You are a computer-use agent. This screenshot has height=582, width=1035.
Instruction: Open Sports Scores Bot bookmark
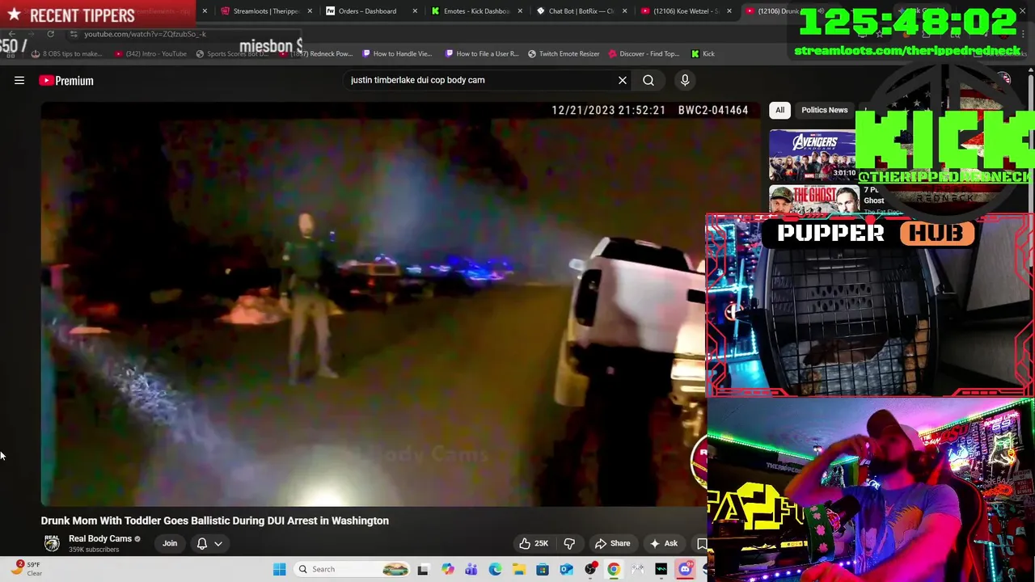231,54
